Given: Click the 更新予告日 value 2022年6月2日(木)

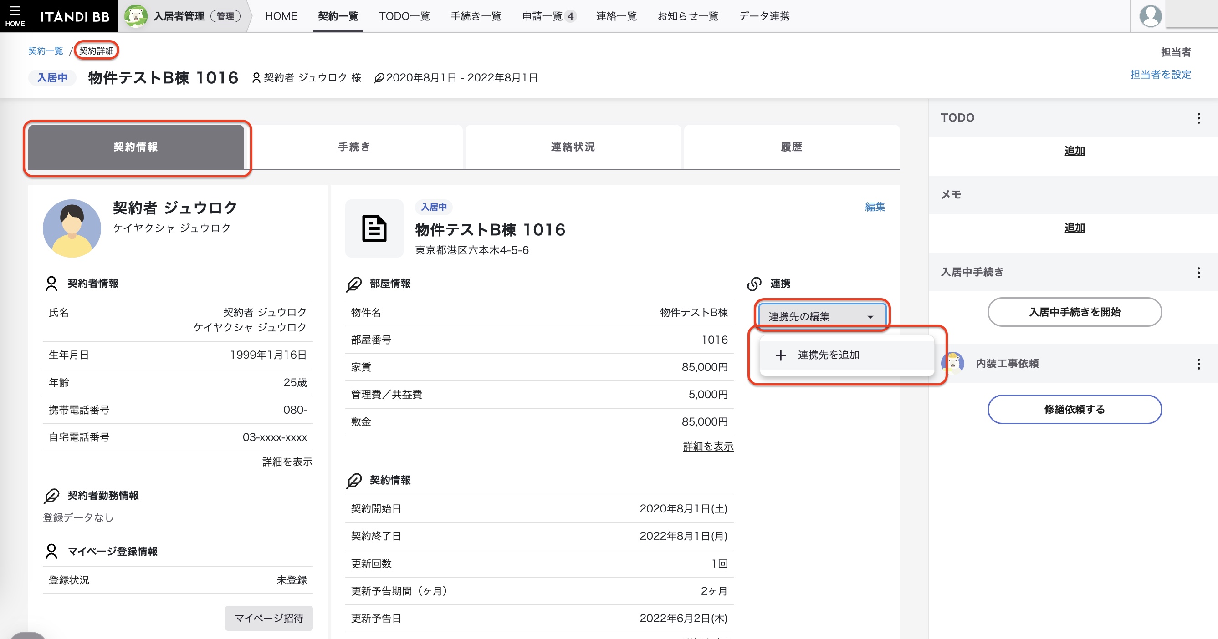Looking at the screenshot, I should (683, 618).
